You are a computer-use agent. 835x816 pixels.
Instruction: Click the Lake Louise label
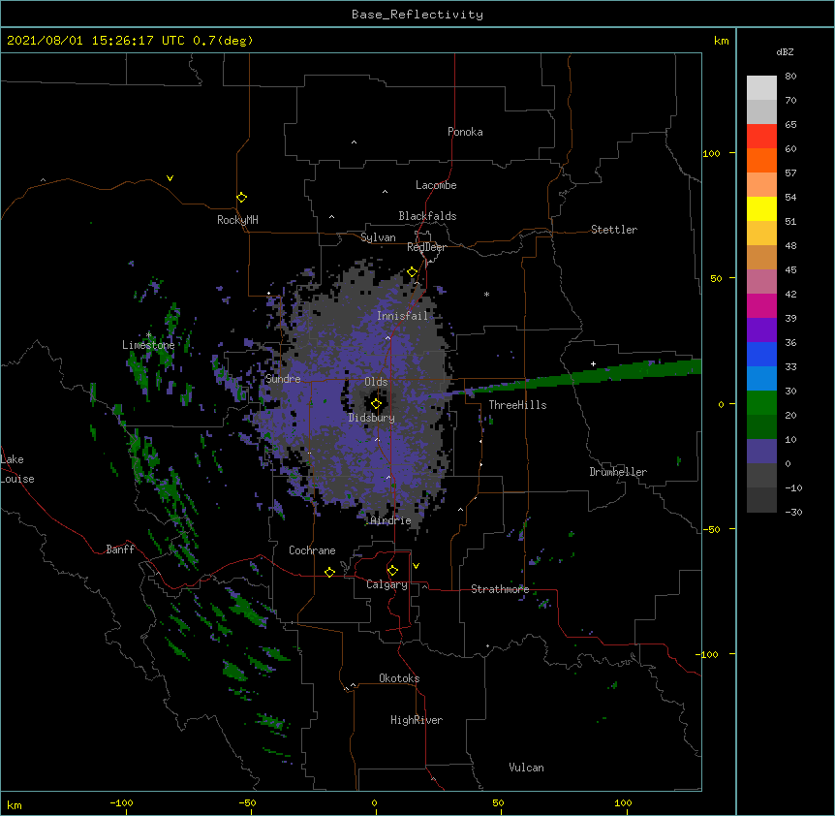click(x=17, y=469)
